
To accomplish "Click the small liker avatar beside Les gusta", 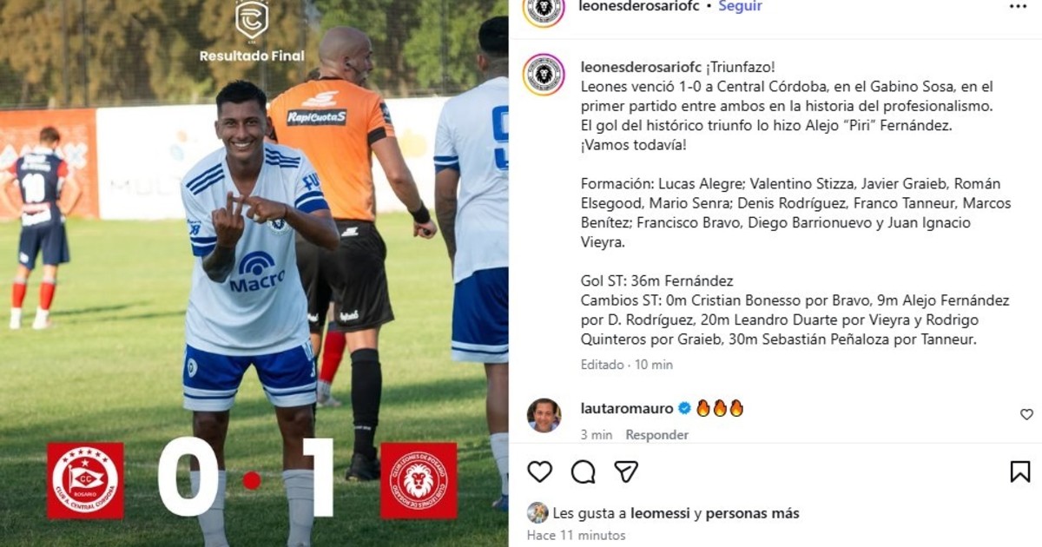I will tap(537, 512).
